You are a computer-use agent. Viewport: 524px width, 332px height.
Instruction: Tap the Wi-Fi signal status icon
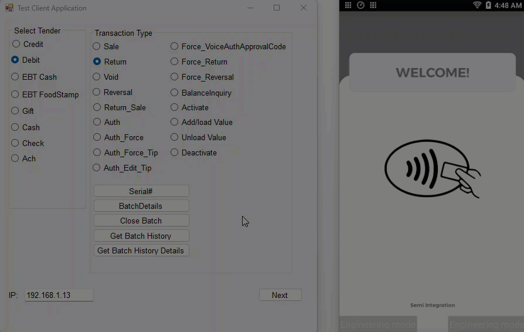click(x=477, y=5)
